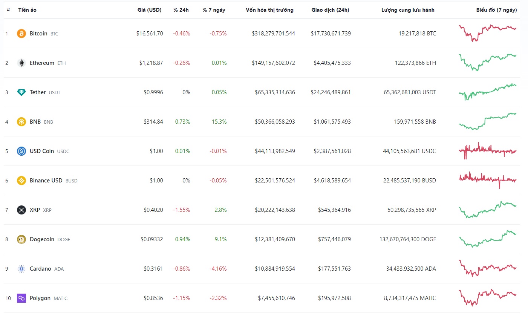Screen dimensions: 528x317
Task: Open the Bitcoin coin page link
Action: coord(38,34)
